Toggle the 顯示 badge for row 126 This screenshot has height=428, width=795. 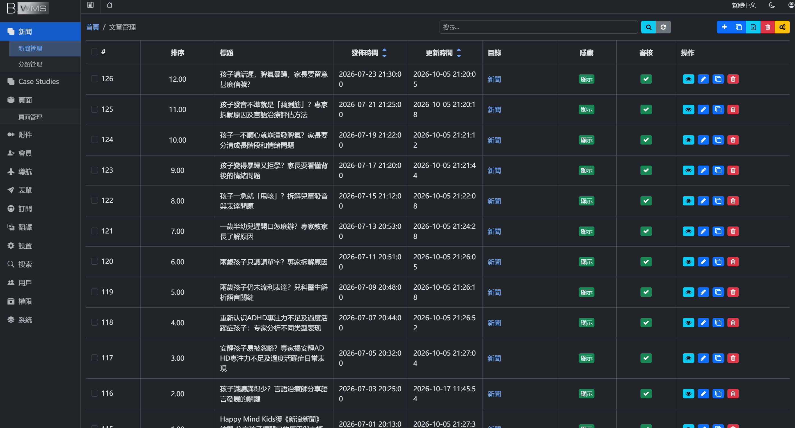pyautogui.click(x=586, y=79)
